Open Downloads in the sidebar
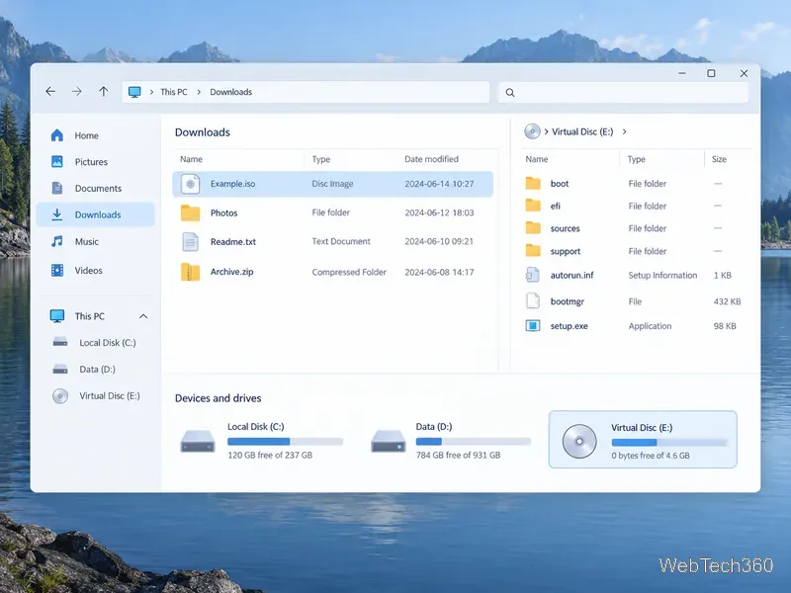The width and height of the screenshot is (791, 593). [x=96, y=214]
